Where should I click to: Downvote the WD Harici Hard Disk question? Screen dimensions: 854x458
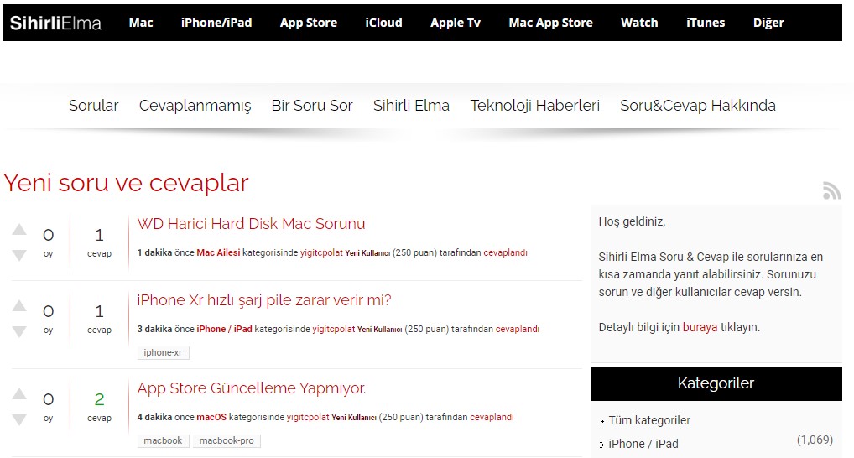(19, 254)
